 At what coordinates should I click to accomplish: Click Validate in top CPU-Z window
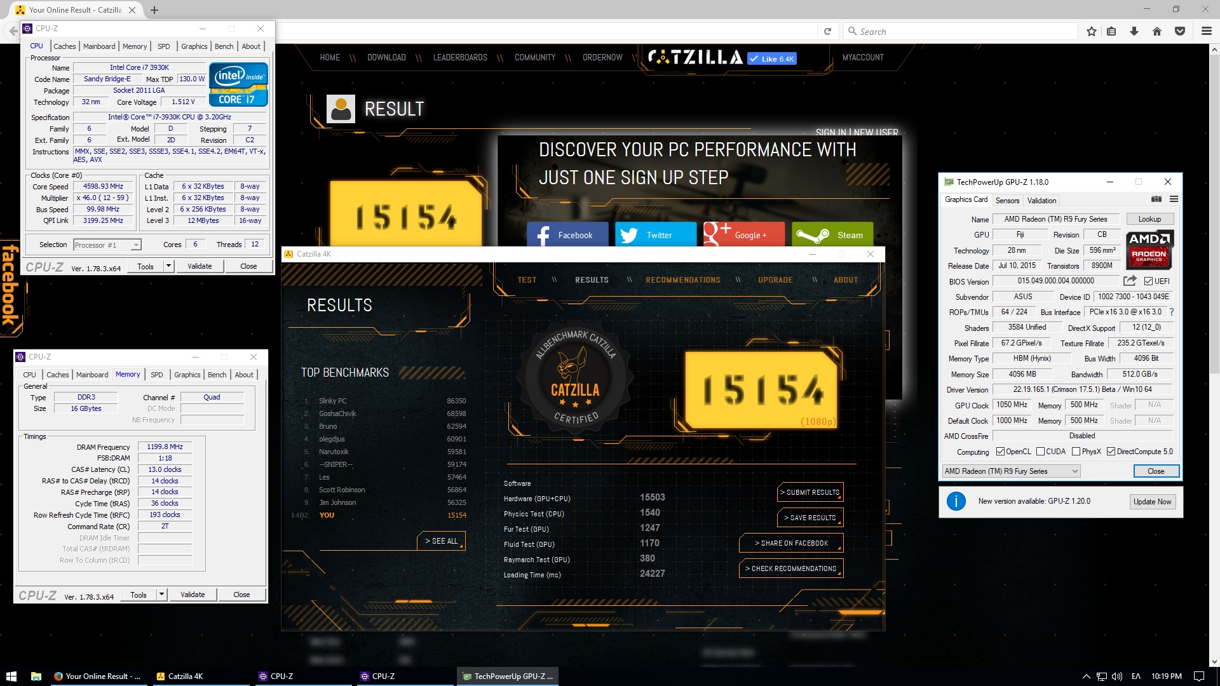coord(200,266)
